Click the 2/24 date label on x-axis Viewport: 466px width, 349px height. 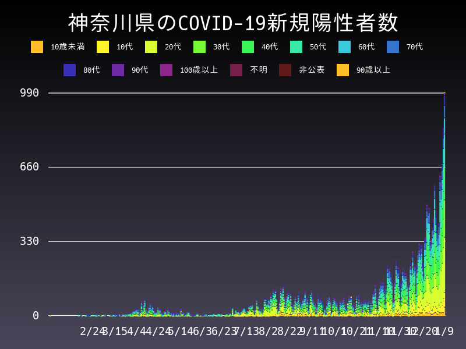(92, 332)
